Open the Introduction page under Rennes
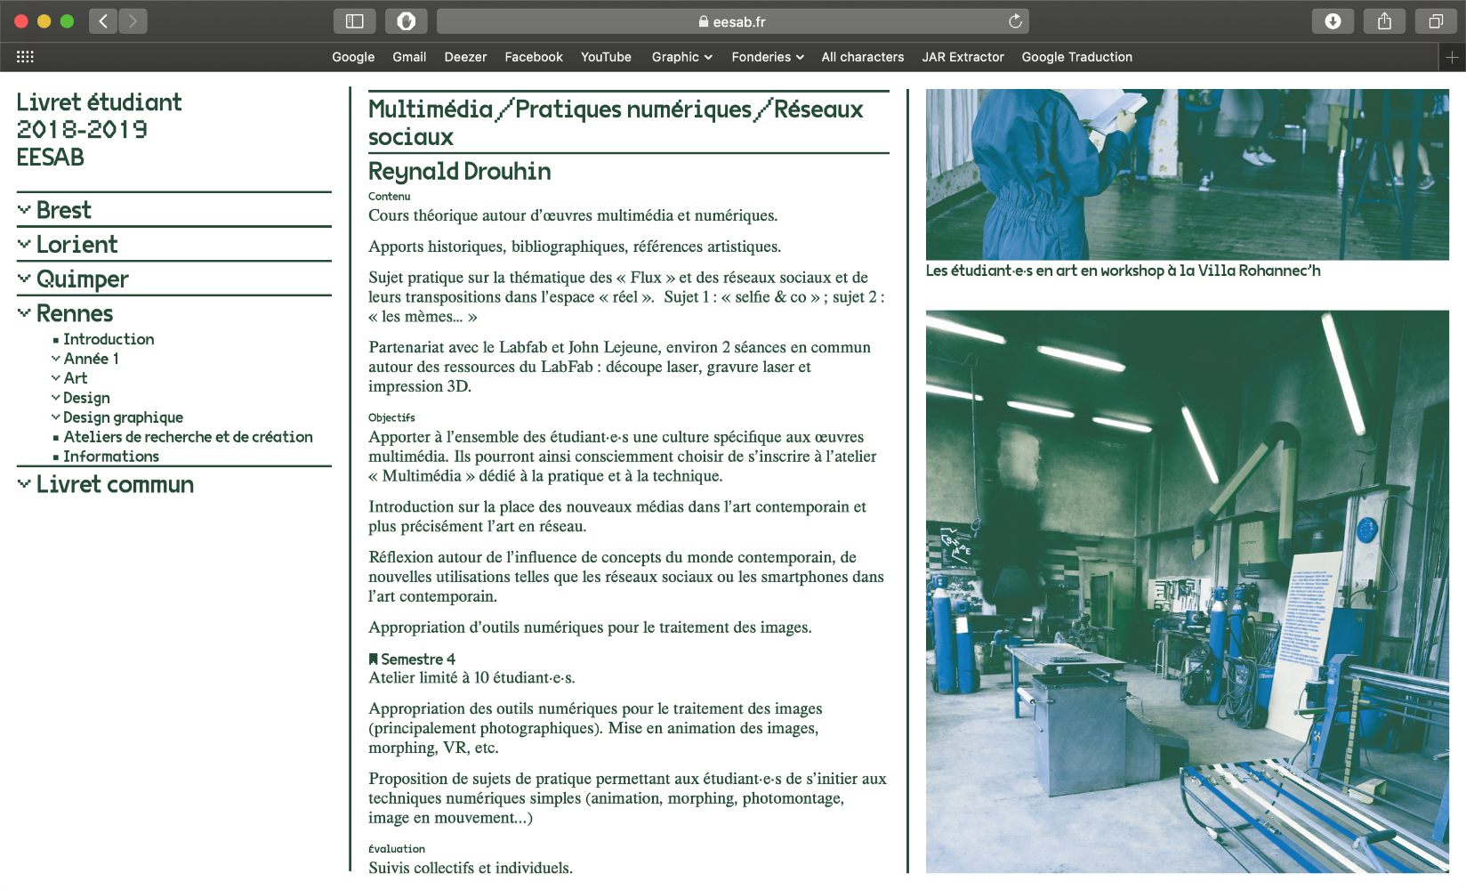Image resolution: width=1466 pixels, height=890 pixels. (x=109, y=339)
